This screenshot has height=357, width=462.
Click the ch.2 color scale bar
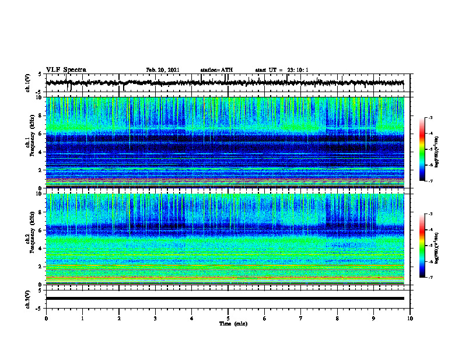(422, 246)
